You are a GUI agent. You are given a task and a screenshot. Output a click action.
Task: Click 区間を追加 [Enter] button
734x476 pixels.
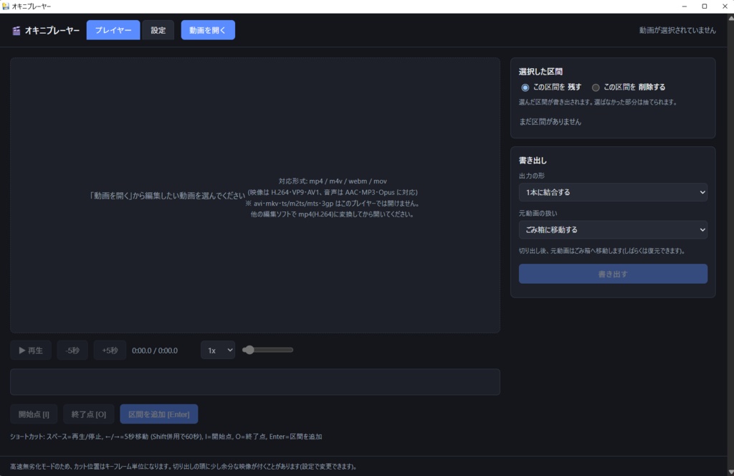tap(158, 414)
